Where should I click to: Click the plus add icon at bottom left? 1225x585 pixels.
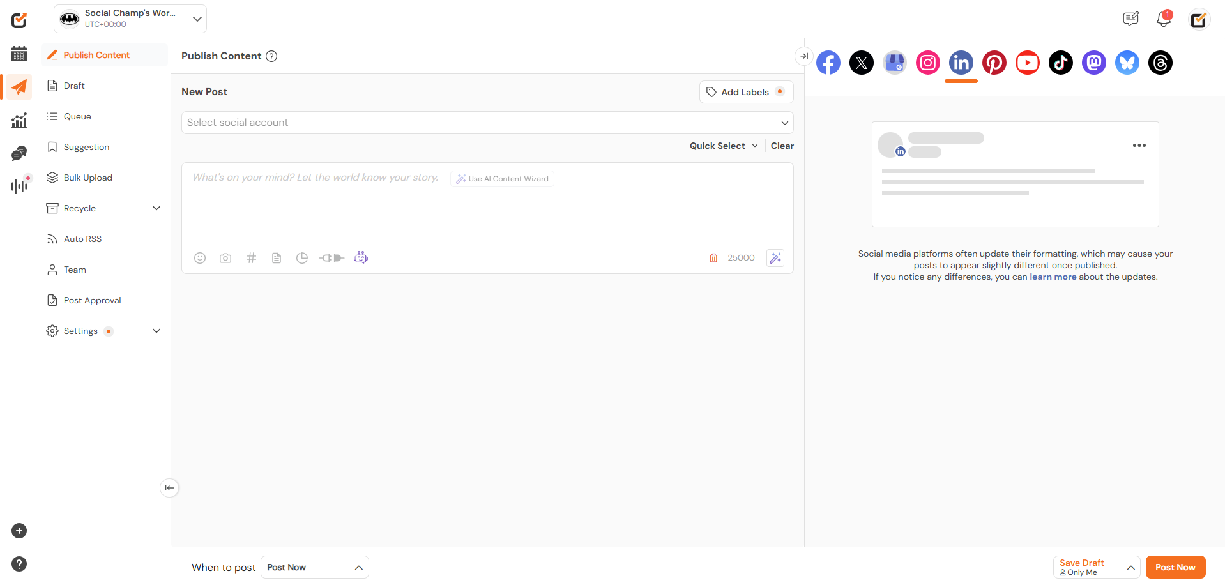(x=19, y=531)
